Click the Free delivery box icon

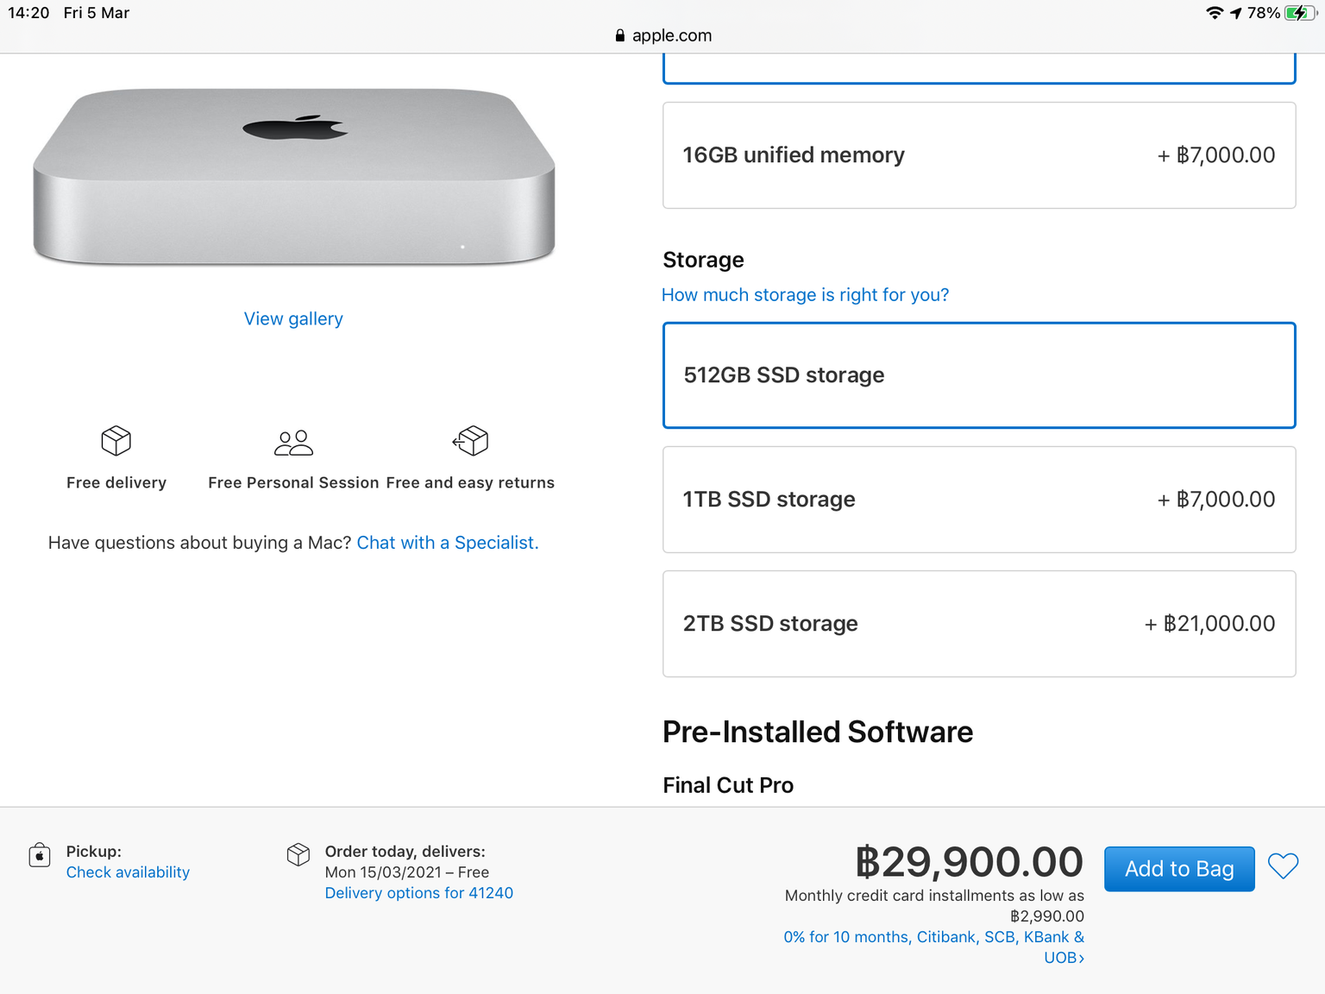coord(116,441)
